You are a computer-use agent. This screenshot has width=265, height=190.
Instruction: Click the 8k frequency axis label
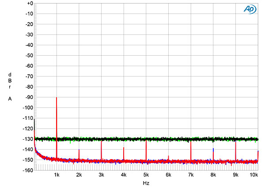213,175
